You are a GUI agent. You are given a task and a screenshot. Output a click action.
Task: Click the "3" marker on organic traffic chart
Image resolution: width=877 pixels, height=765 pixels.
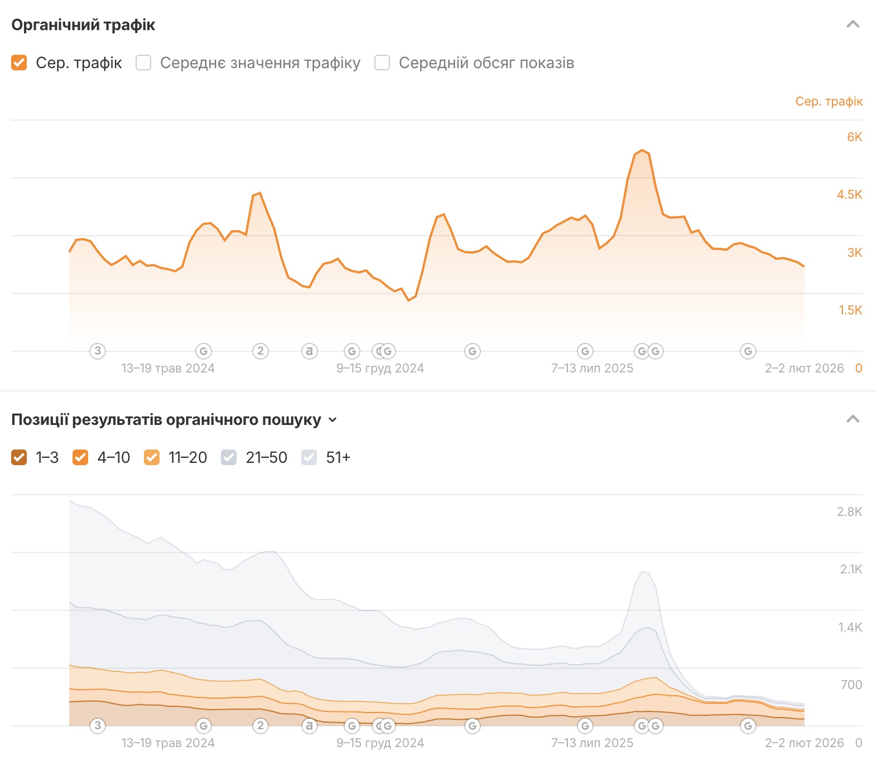98,351
